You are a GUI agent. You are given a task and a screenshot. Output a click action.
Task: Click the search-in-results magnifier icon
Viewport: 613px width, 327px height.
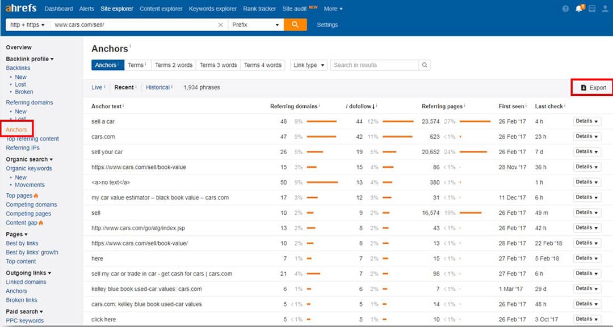tap(425, 65)
